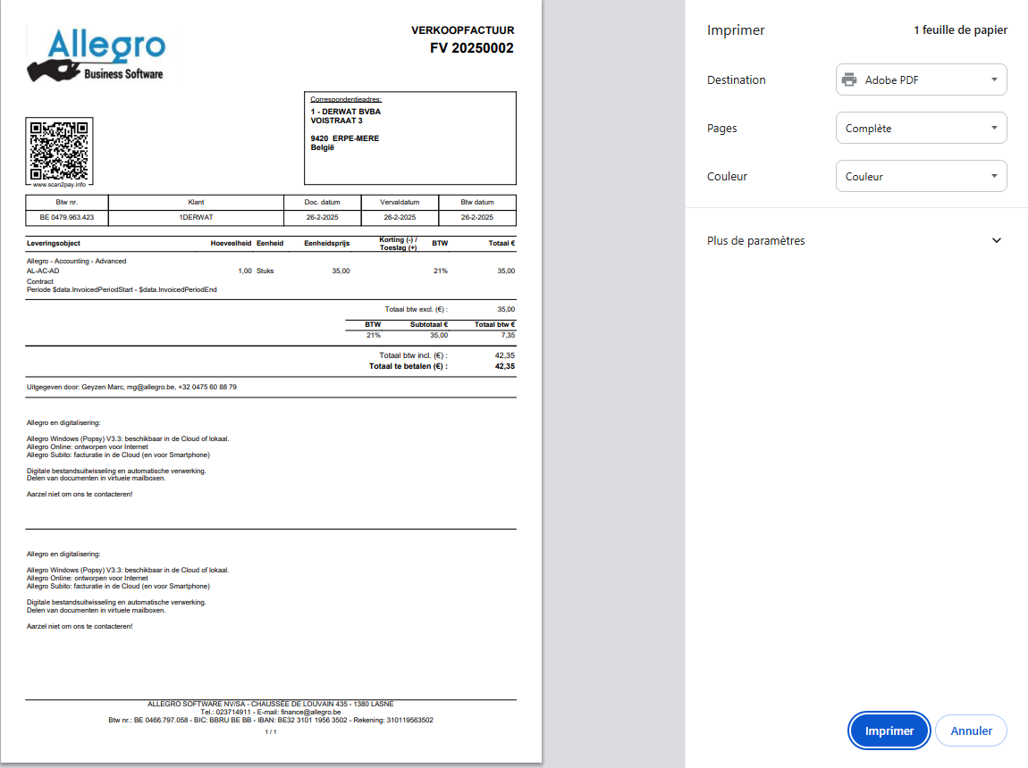Select the invoice number FV 20250002
The height and width of the screenshot is (768, 1028).
pos(471,48)
